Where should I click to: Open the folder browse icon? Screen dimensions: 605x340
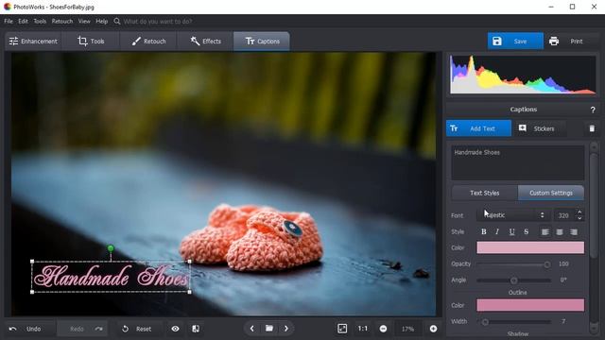[x=269, y=329]
